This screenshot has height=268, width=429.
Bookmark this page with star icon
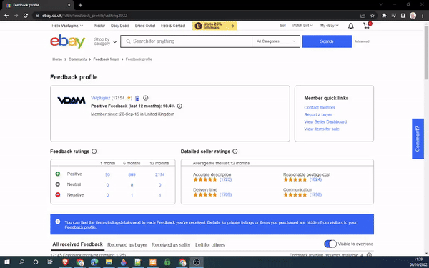pos(373,16)
